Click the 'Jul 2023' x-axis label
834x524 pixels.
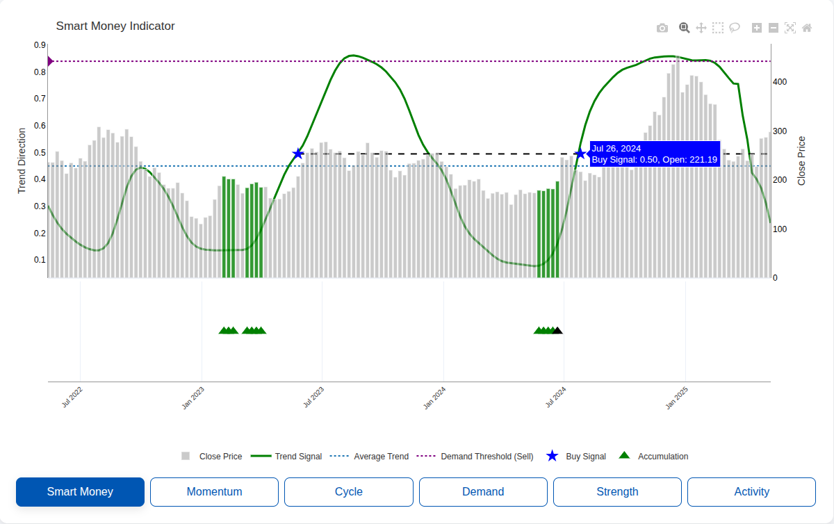[313, 396]
